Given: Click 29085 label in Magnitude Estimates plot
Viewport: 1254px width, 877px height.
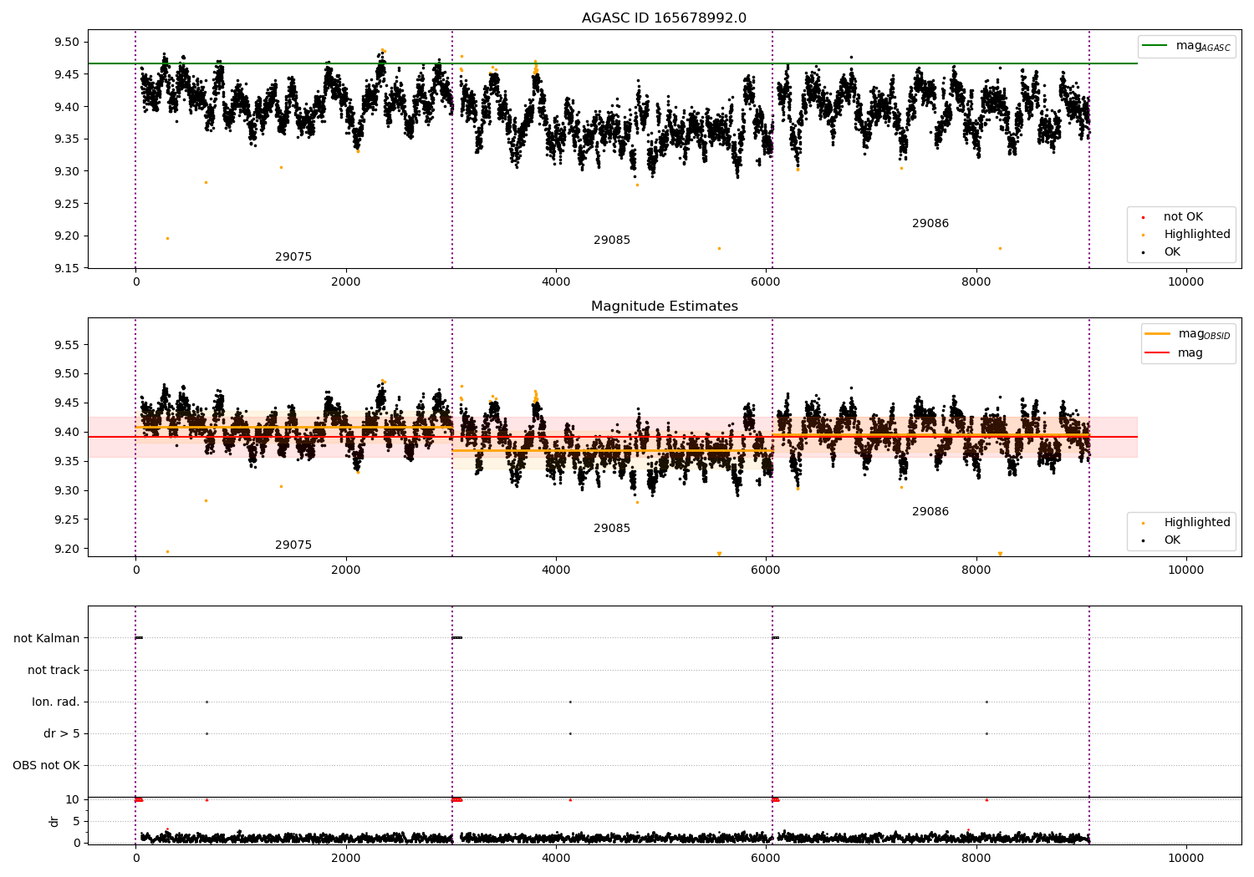Looking at the screenshot, I should [612, 529].
